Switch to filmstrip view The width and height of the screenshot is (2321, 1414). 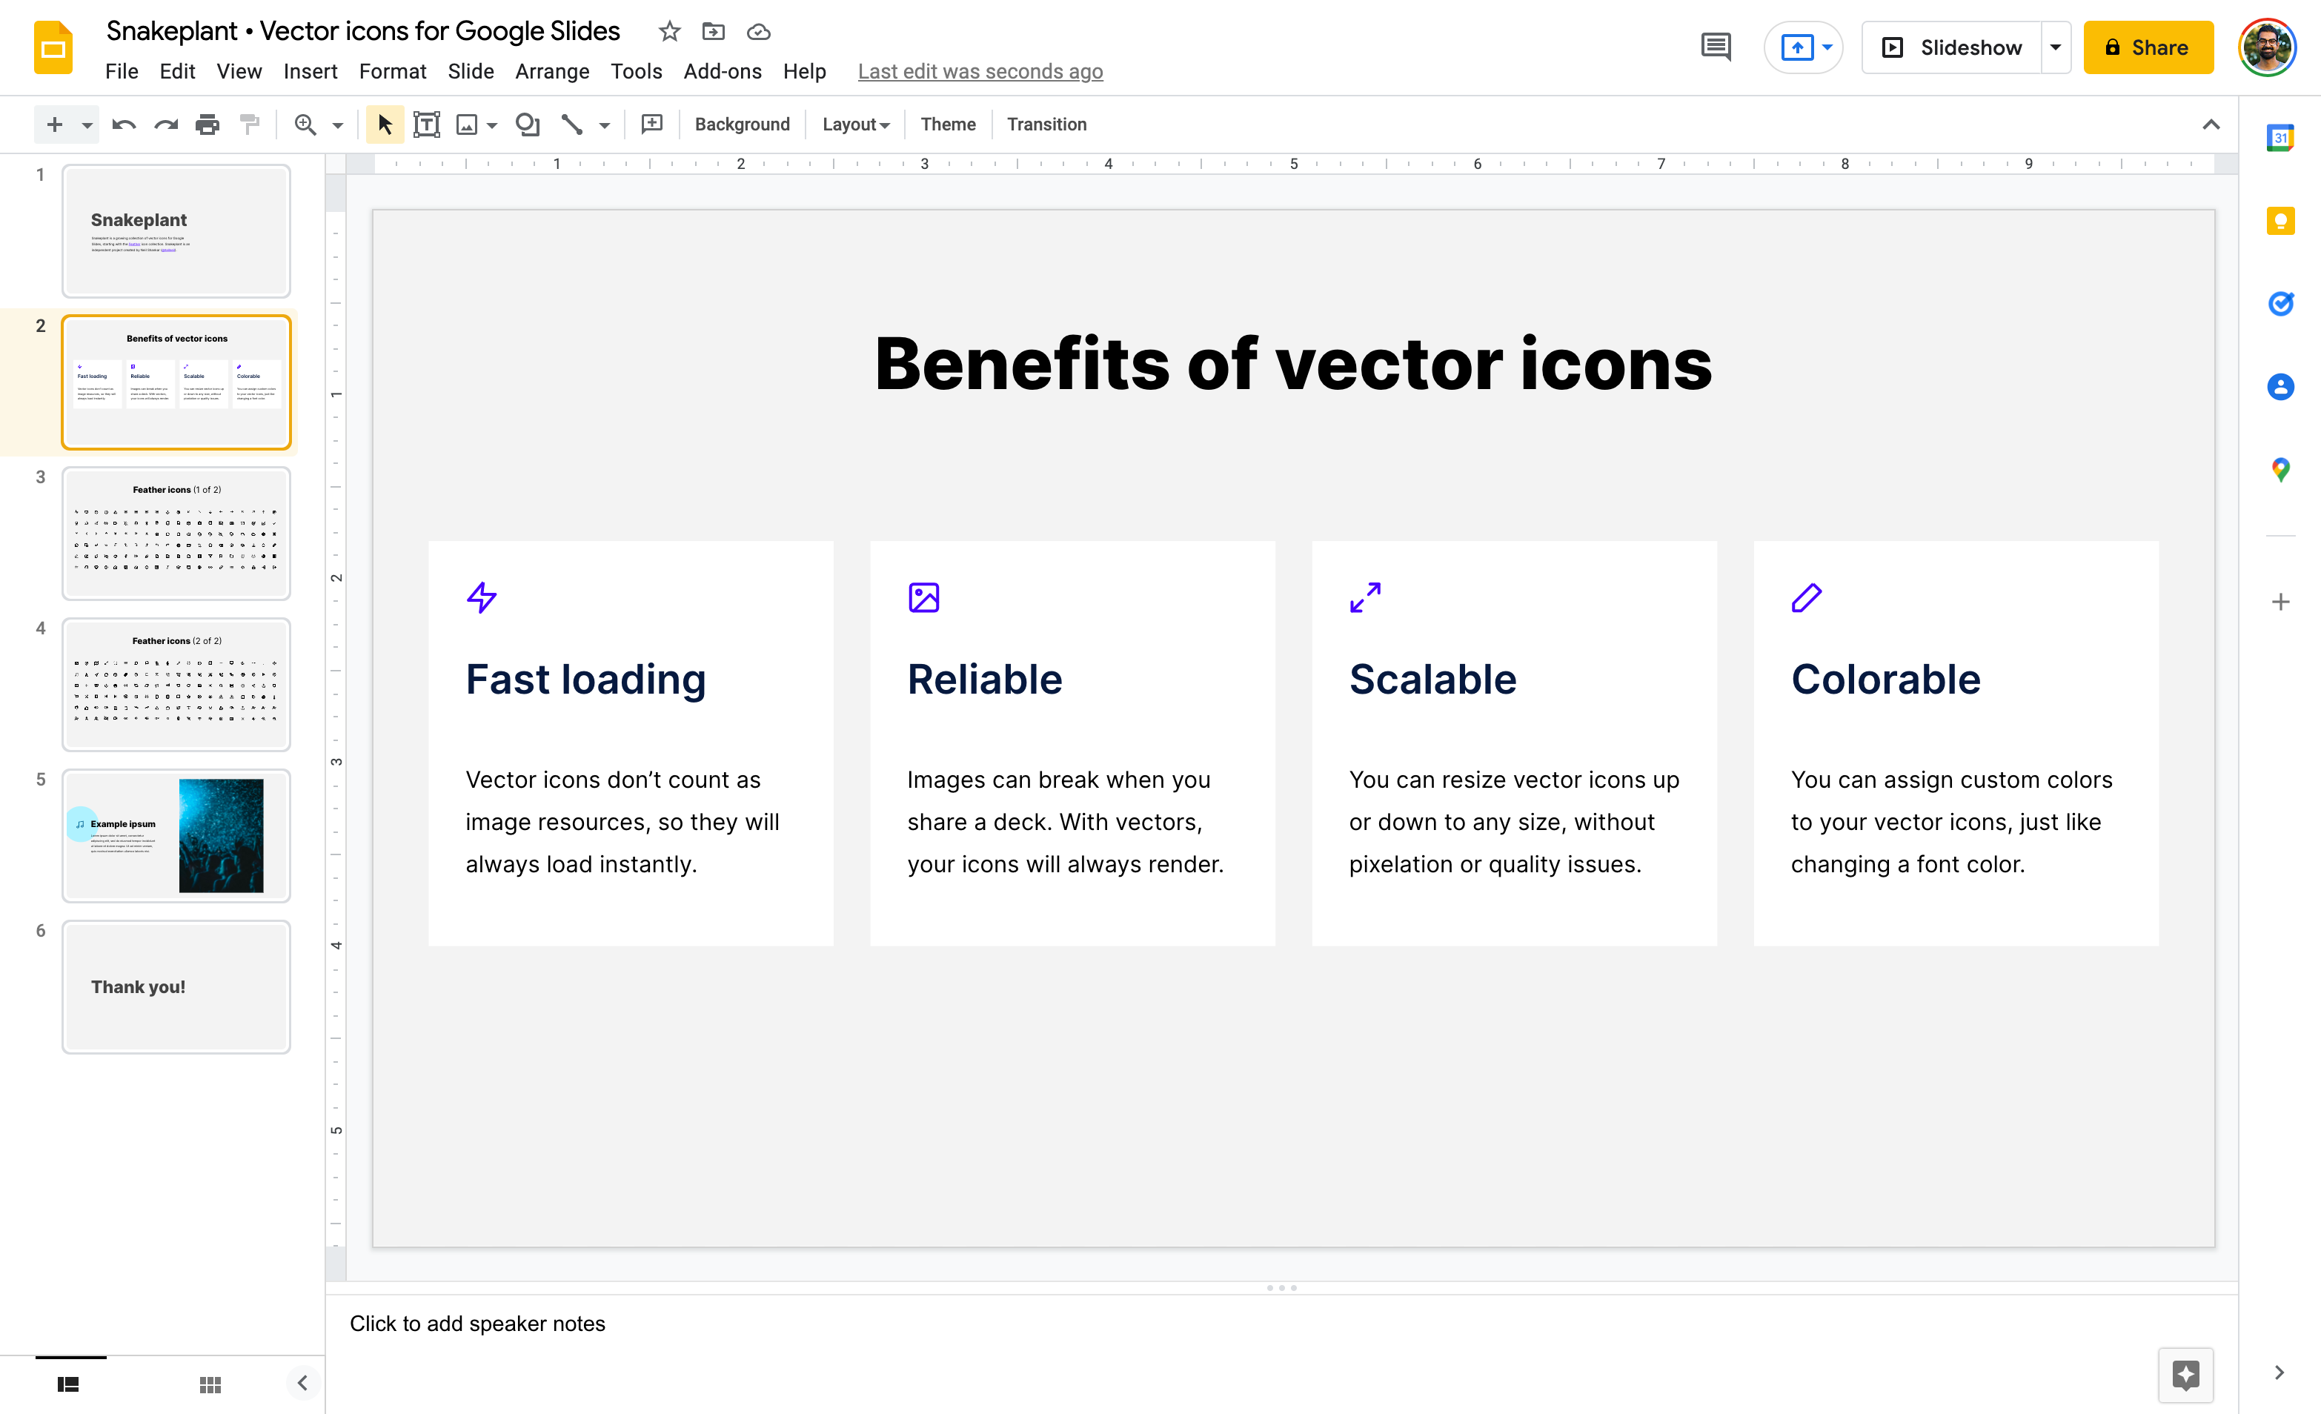[x=68, y=1384]
